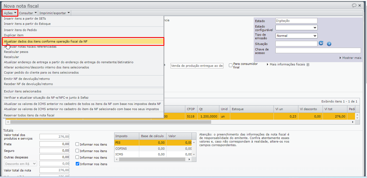This screenshot has width=367, height=178.
Task: Enable Informar nos itens for Frete
Action: 77,144
